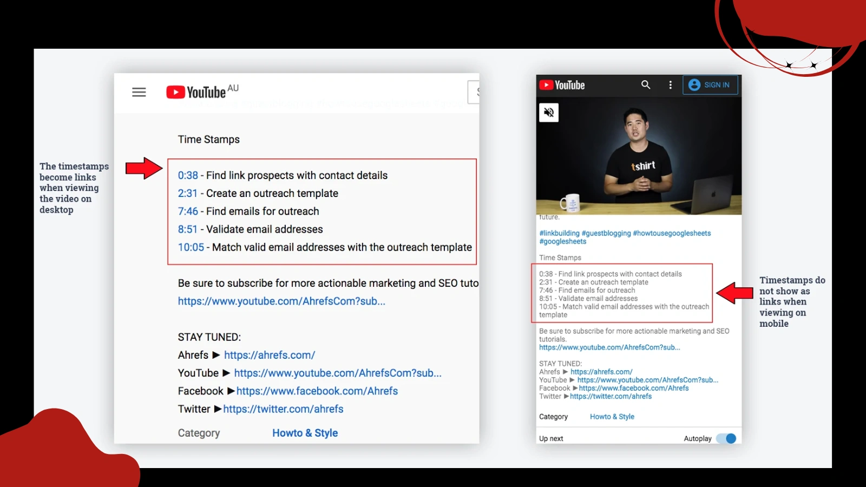
Task: Jump to the 2:31 timestamp link
Action: [x=188, y=193]
